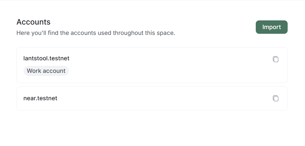Click the Import button
This screenshot has height=146, width=305.
[271, 27]
